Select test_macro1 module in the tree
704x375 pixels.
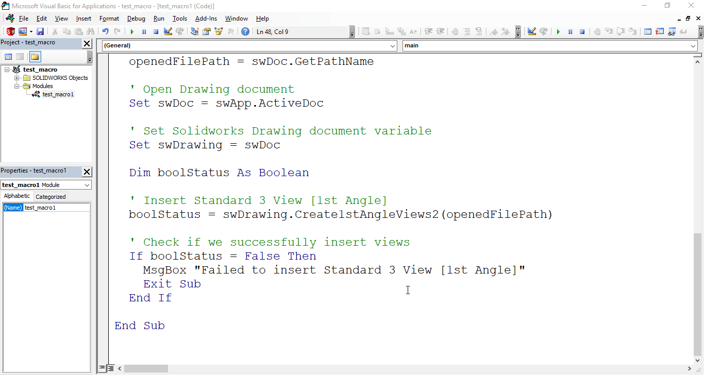(58, 94)
